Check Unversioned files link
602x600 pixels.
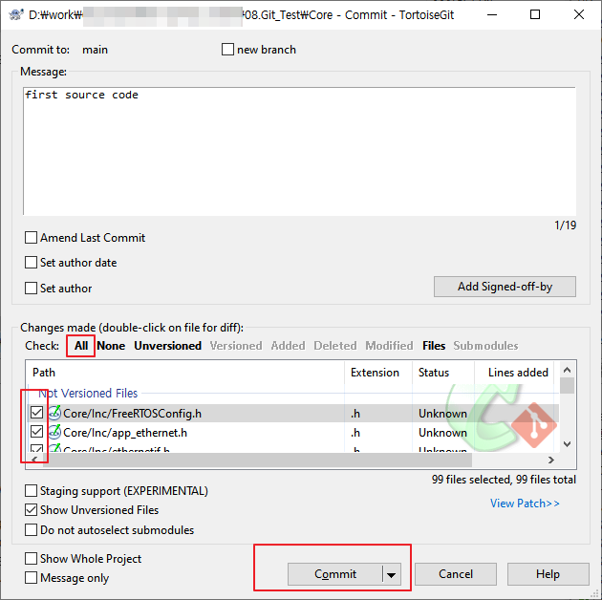point(168,346)
